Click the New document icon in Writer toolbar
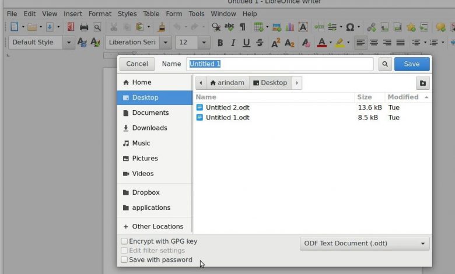Screen dimensions: 455x274 (14, 27)
